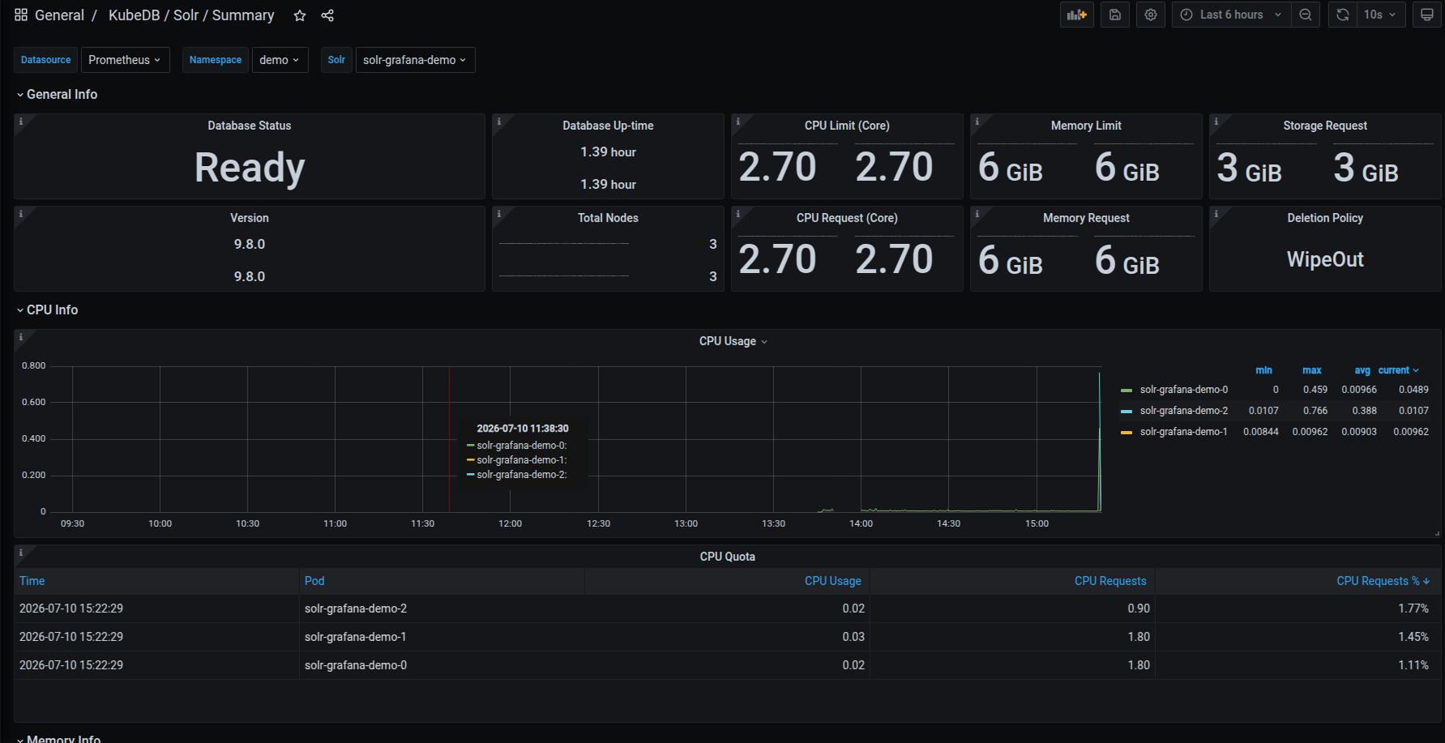This screenshot has width=1445, height=743.
Task: Cycle the TV view mode
Action: pos(1427,15)
